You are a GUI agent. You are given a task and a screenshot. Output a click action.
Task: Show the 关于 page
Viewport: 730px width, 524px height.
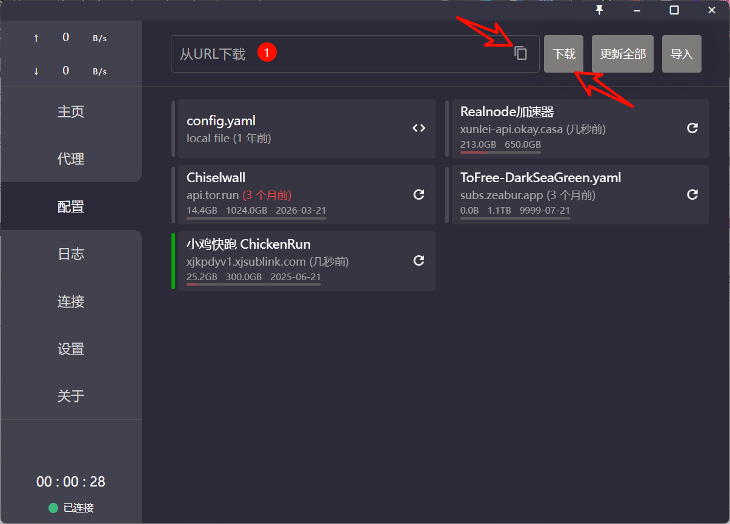[71, 396]
